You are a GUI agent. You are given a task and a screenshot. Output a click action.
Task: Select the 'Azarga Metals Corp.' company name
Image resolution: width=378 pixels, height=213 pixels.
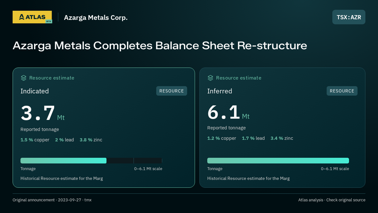pos(96,17)
